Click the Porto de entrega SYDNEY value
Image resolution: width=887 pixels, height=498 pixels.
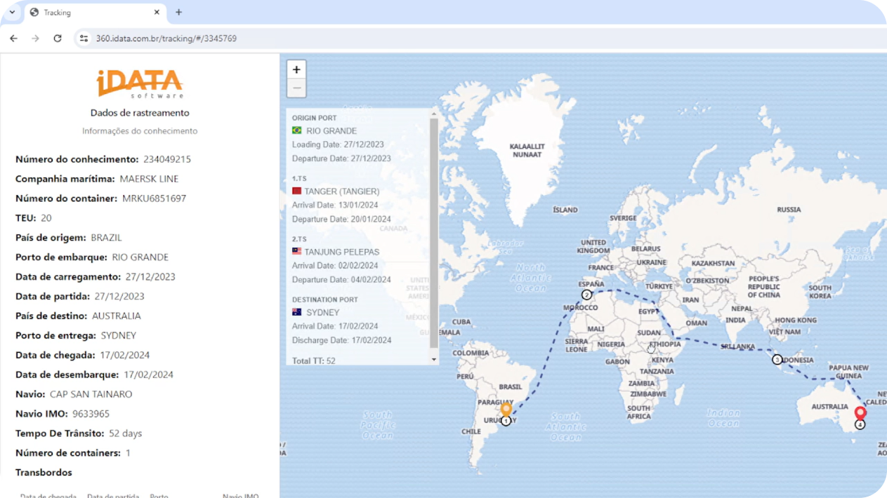(118, 336)
